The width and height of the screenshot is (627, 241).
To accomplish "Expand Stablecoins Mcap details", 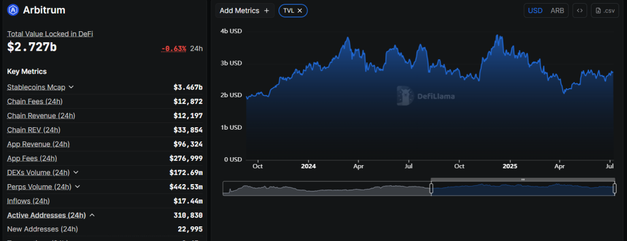I will [71, 87].
